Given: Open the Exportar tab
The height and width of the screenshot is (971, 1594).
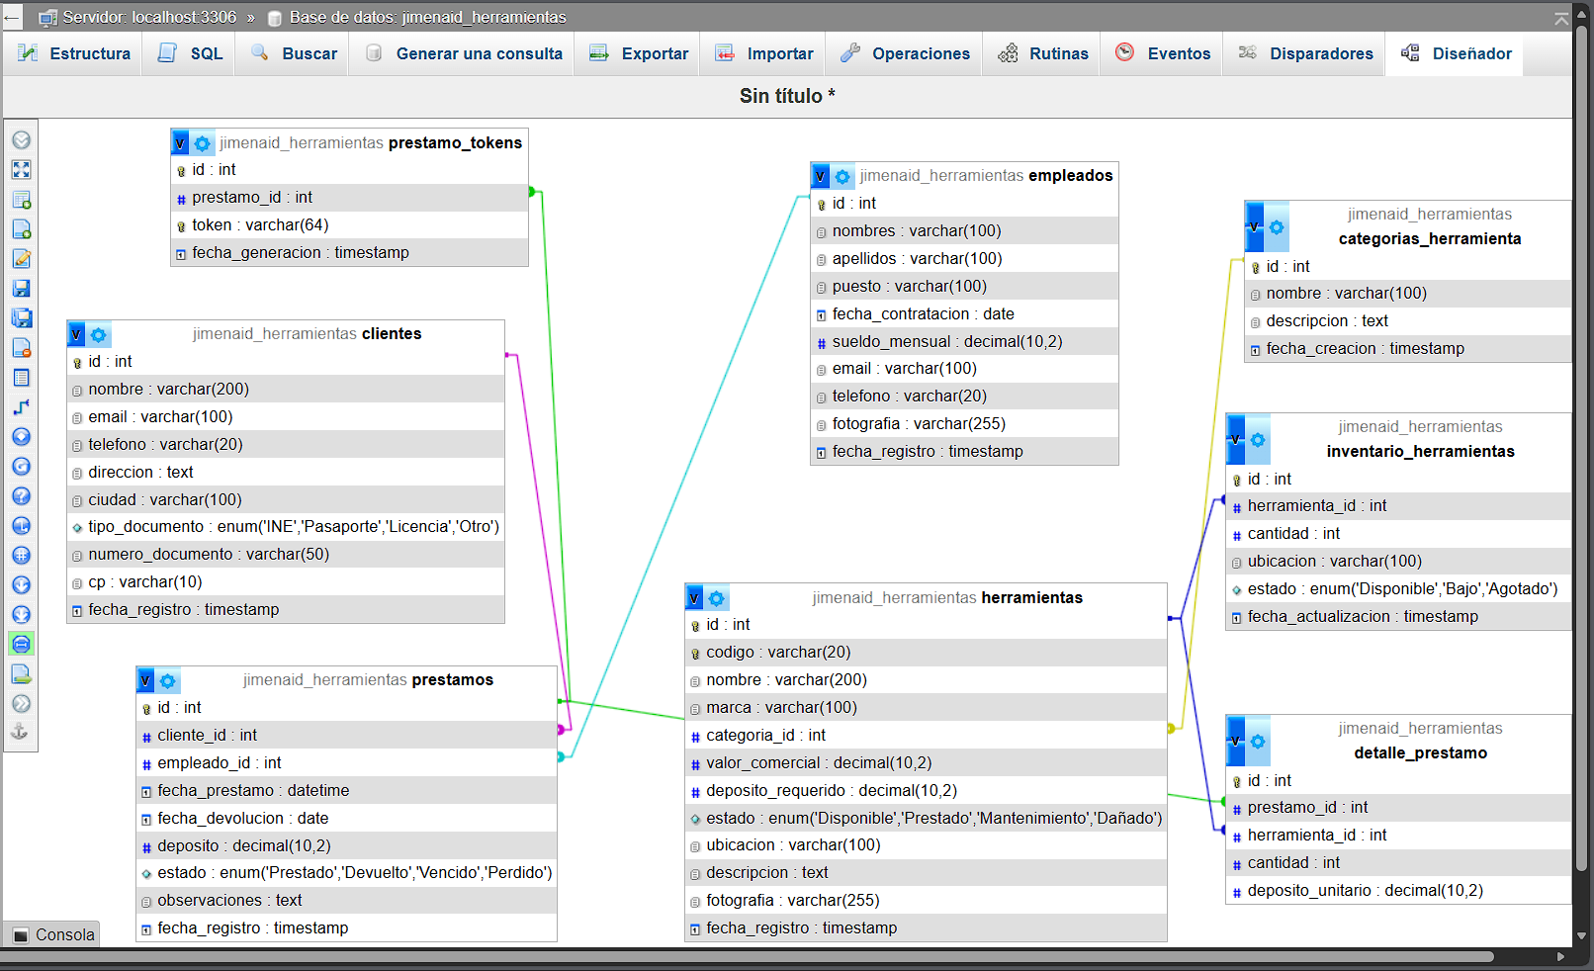Looking at the screenshot, I should point(639,53).
